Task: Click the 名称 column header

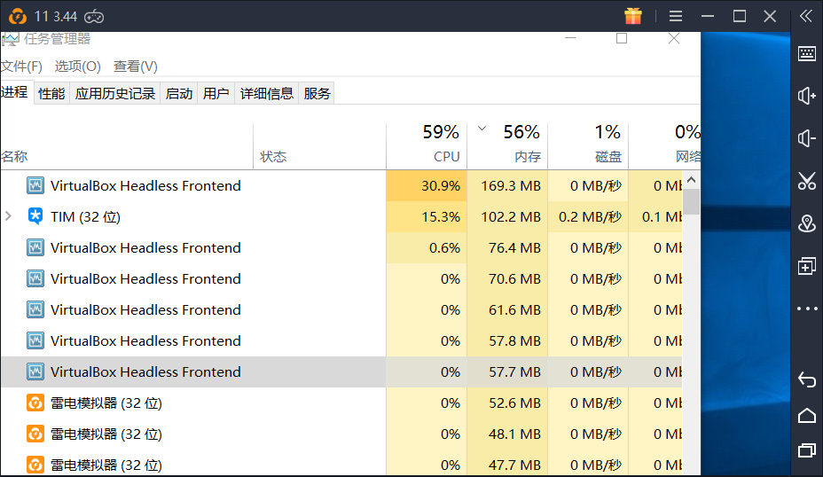Action: [x=15, y=157]
